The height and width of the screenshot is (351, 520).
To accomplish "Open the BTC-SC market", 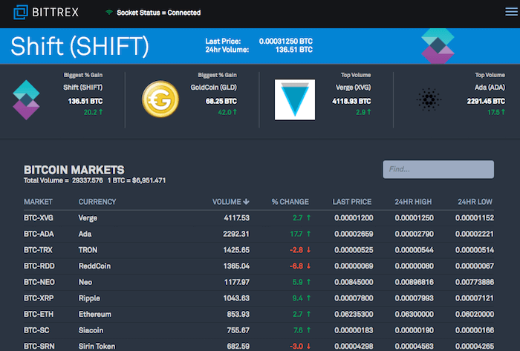I will pyautogui.click(x=36, y=330).
